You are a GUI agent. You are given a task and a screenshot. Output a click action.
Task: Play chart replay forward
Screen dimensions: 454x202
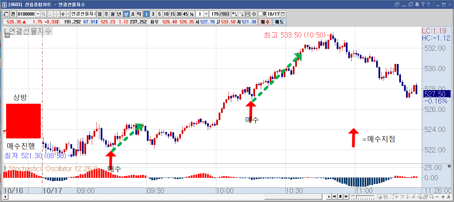click(x=329, y=197)
